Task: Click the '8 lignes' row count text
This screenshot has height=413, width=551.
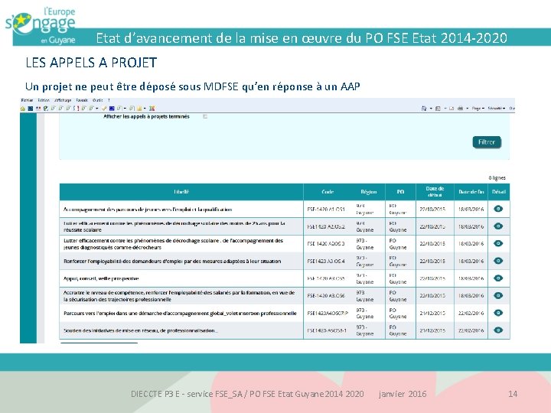Action: pyautogui.click(x=497, y=178)
